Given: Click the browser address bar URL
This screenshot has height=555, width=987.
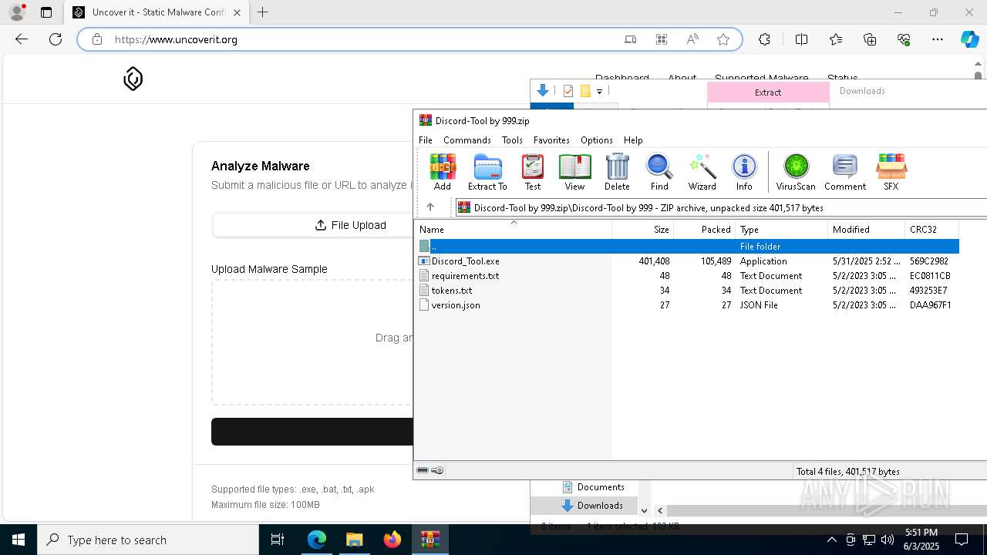Looking at the screenshot, I should click(x=176, y=39).
